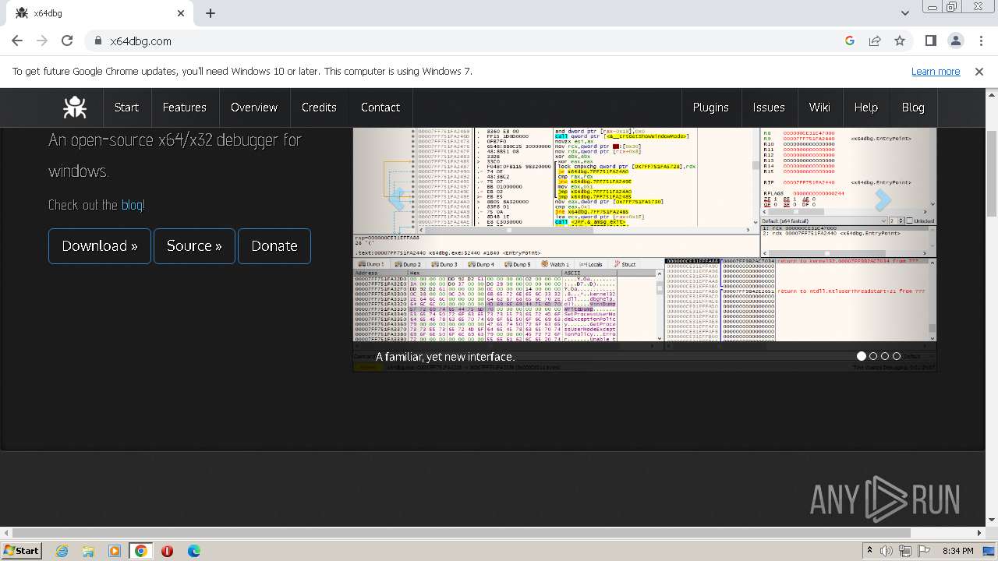
Task: Click the Donate button
Action: point(274,246)
